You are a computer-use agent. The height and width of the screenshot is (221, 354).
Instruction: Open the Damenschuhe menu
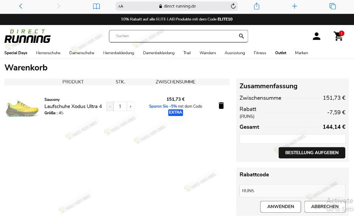[82, 53]
